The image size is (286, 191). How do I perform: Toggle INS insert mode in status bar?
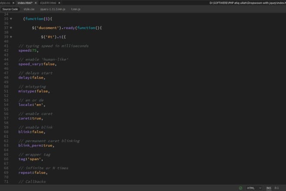point(269,188)
